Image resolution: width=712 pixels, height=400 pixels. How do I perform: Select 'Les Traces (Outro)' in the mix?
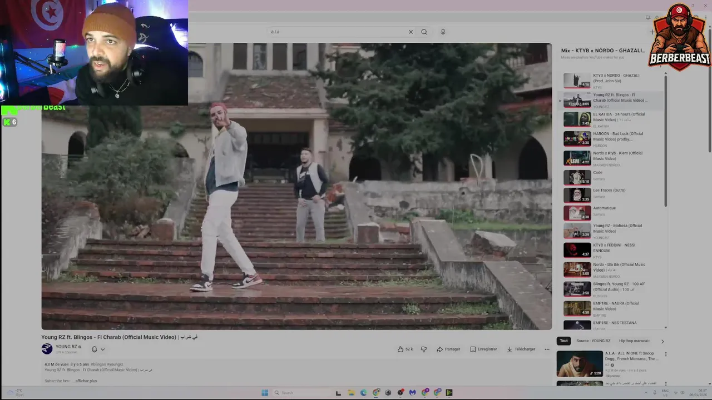tap(612, 195)
